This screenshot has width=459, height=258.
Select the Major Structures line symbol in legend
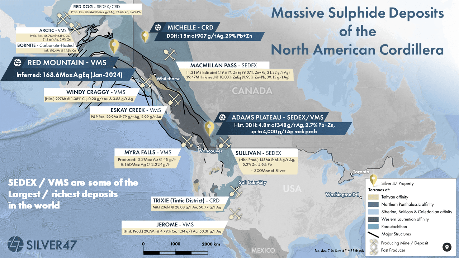pos(373,234)
